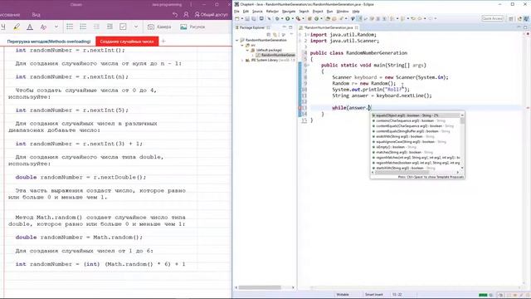Apply numbered list in OneNote
531x299 pixels.
[83, 27]
